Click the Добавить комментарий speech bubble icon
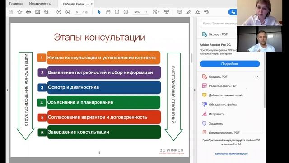Viewport: 289px width, 163px height. [x=205, y=95]
